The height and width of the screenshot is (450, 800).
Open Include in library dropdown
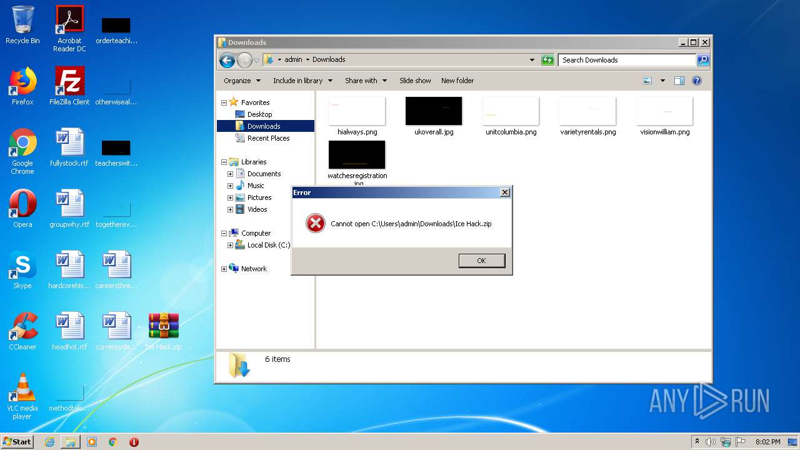[x=302, y=81]
